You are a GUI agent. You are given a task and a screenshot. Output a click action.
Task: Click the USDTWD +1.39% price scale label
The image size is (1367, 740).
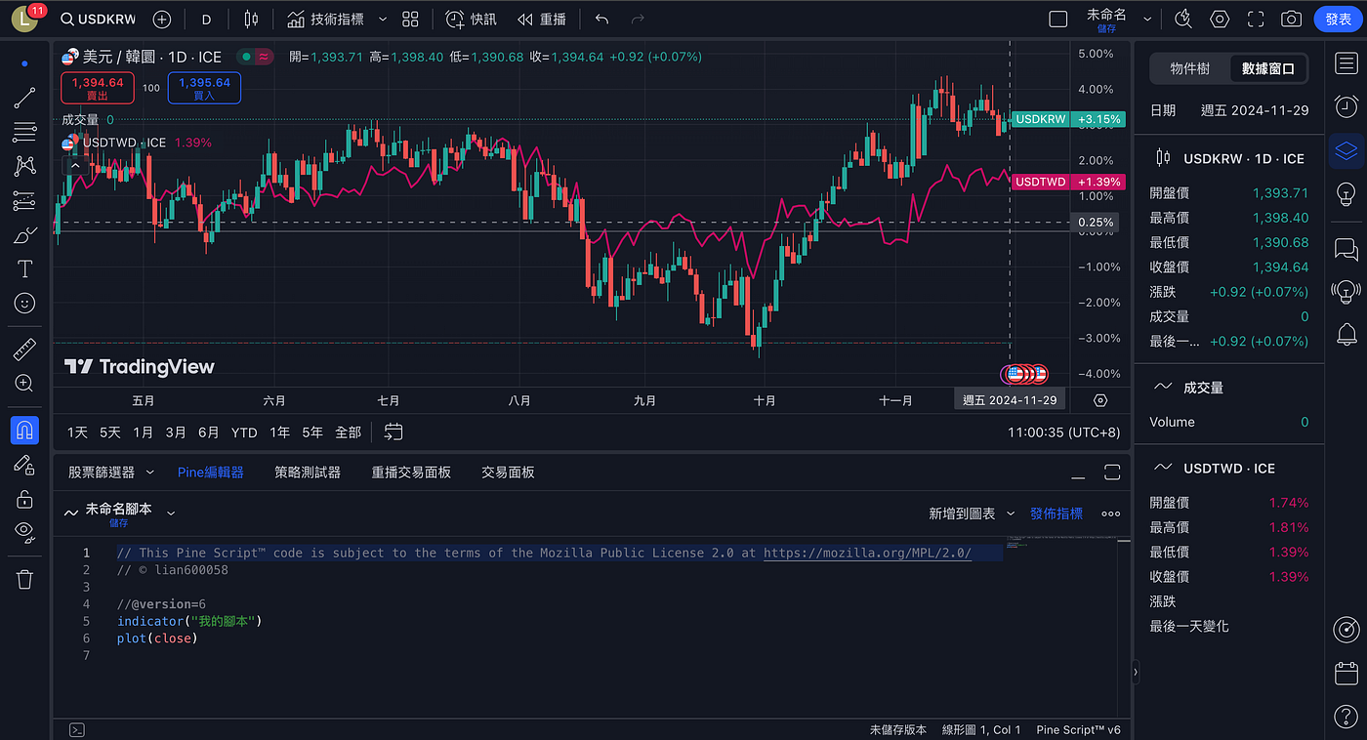pyautogui.click(x=1068, y=182)
